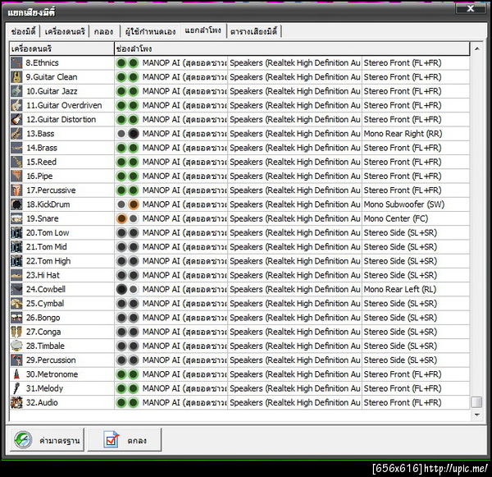Click the vertical scrollbar thumb

coord(477,402)
